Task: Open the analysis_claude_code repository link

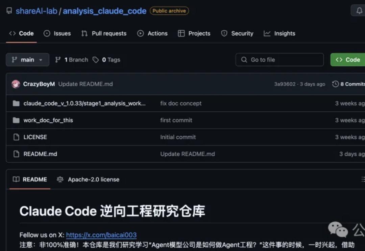Action: click(104, 11)
